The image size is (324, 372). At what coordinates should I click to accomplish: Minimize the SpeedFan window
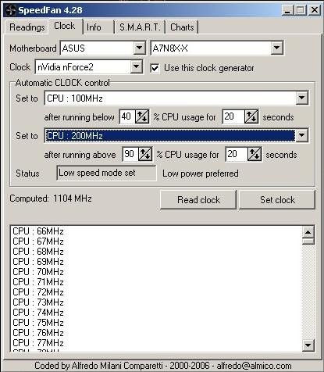pos(287,10)
